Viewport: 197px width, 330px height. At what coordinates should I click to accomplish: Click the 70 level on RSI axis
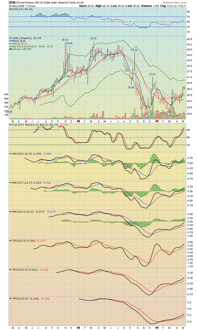pyautogui.click(x=188, y=17)
